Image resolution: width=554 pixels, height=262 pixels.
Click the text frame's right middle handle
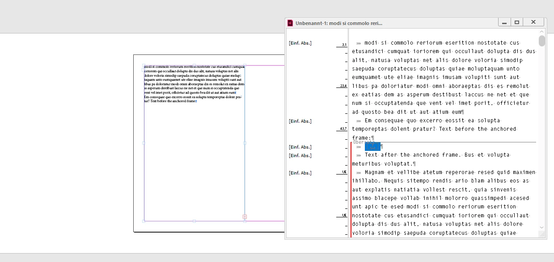point(245,143)
